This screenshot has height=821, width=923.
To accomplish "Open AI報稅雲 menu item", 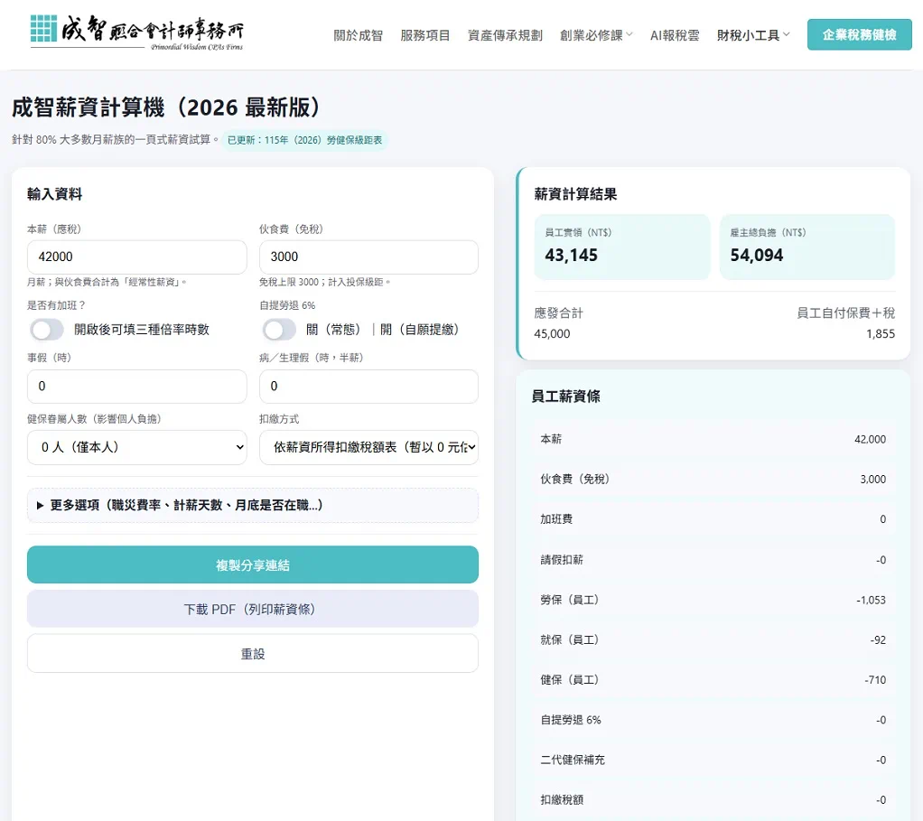I will click(x=675, y=35).
